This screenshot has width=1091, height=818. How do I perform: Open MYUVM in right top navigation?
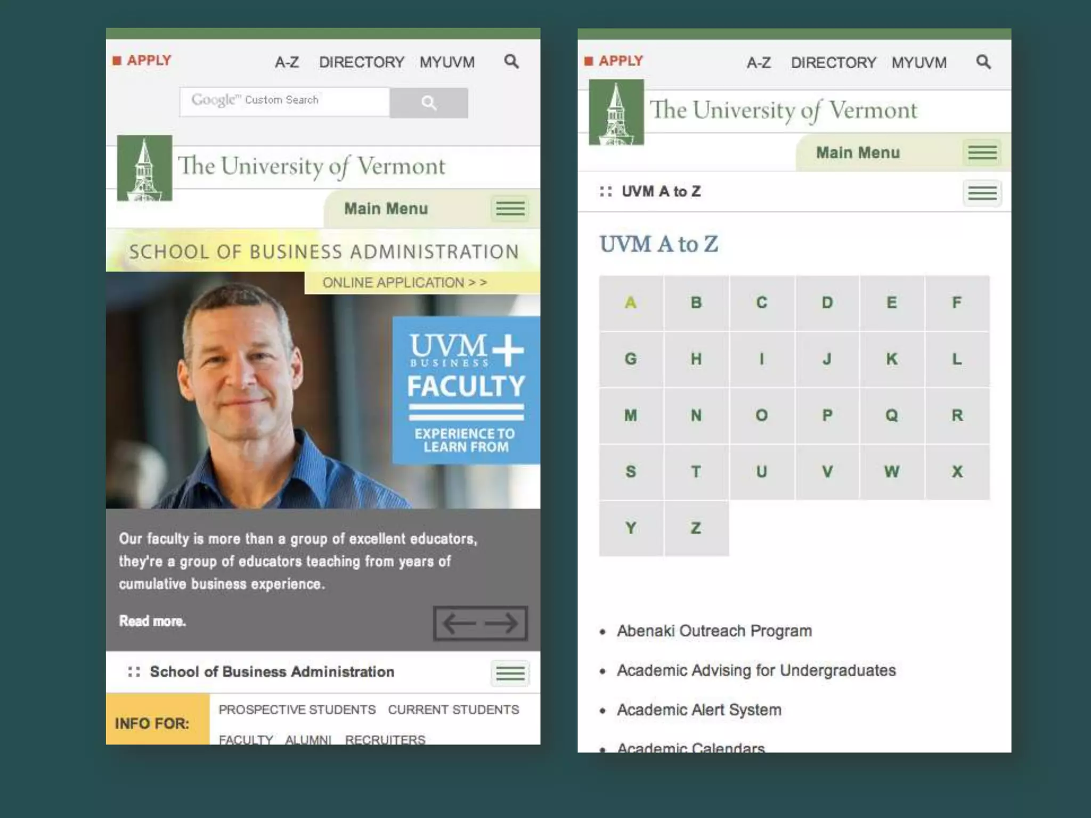[919, 63]
